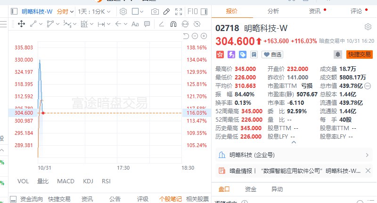Open the chart layout square dropdown
Screen dimensions: 377x203
pos(138,11)
